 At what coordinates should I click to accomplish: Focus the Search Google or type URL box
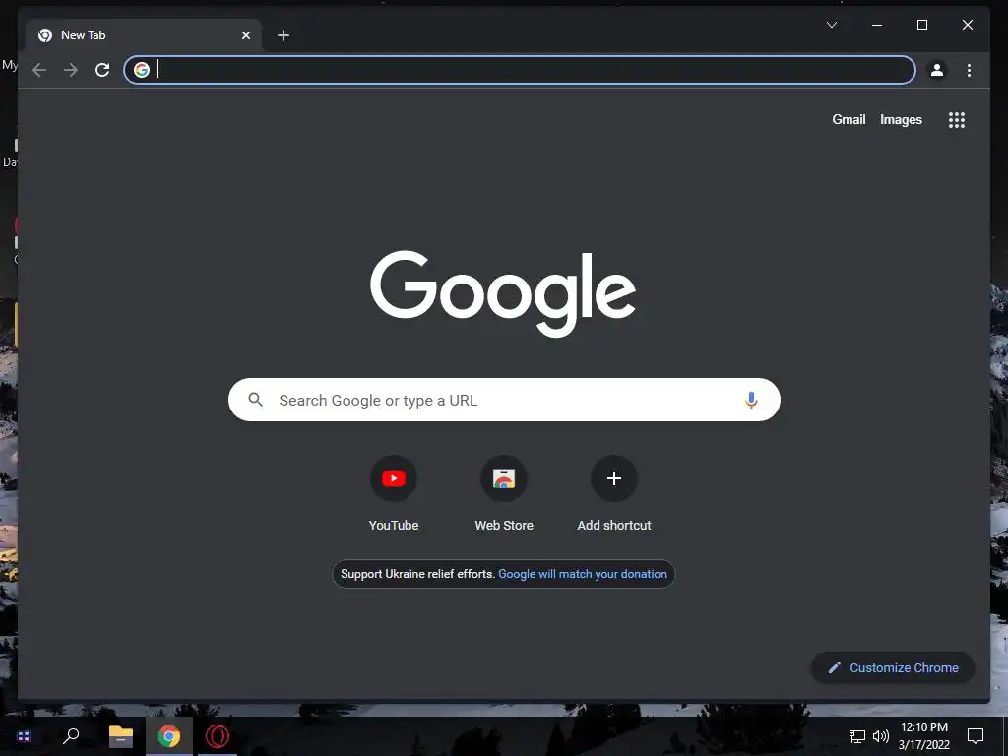[x=504, y=400]
